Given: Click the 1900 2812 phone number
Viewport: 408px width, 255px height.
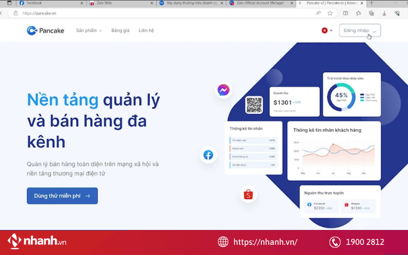Looking at the screenshot, I should [x=365, y=242].
